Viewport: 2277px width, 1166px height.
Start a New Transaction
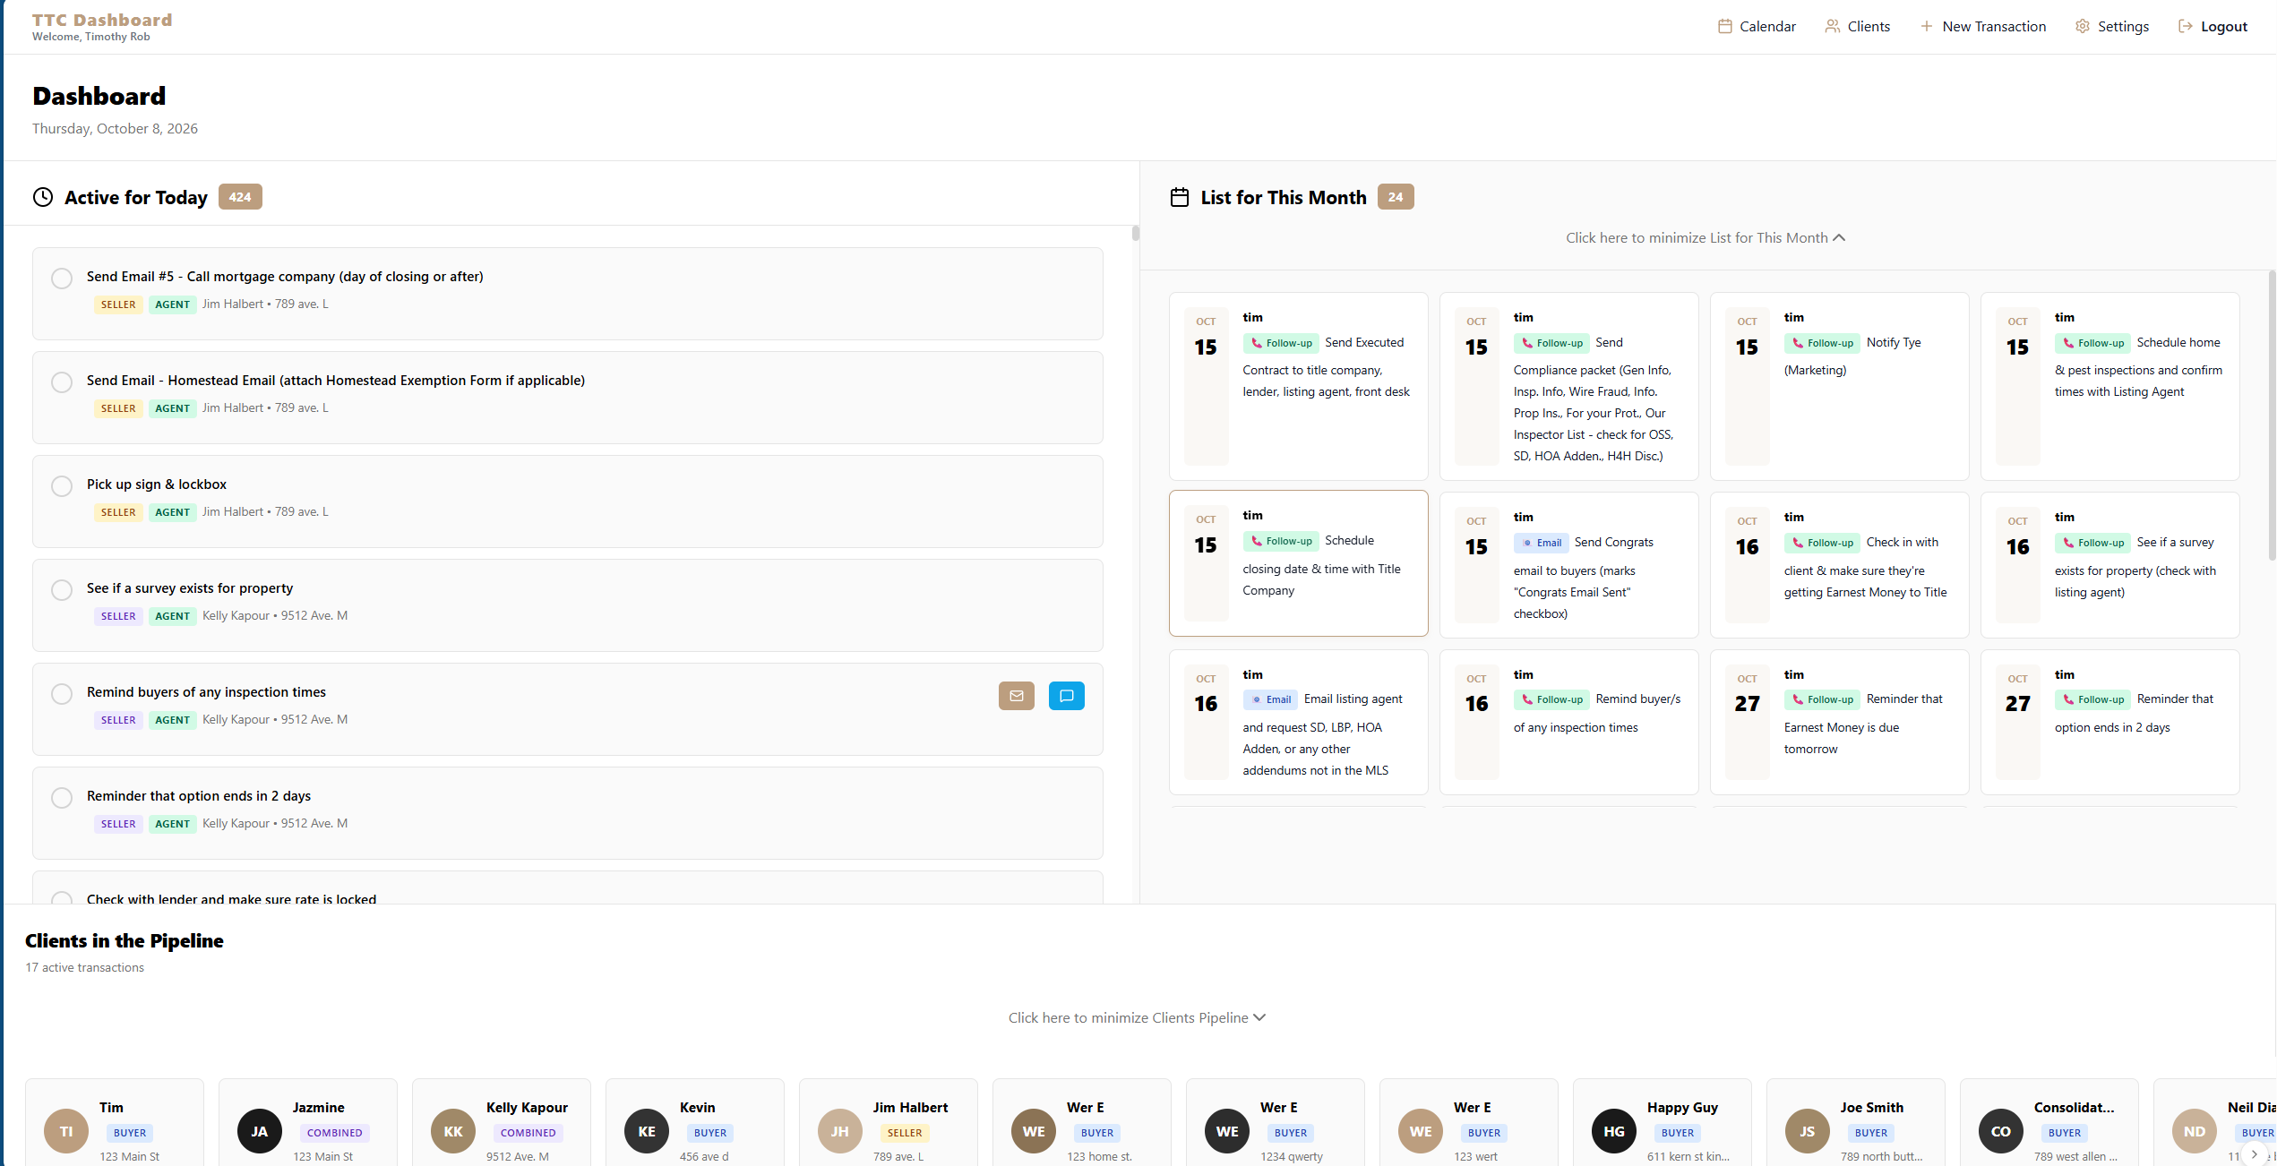tap(1983, 27)
